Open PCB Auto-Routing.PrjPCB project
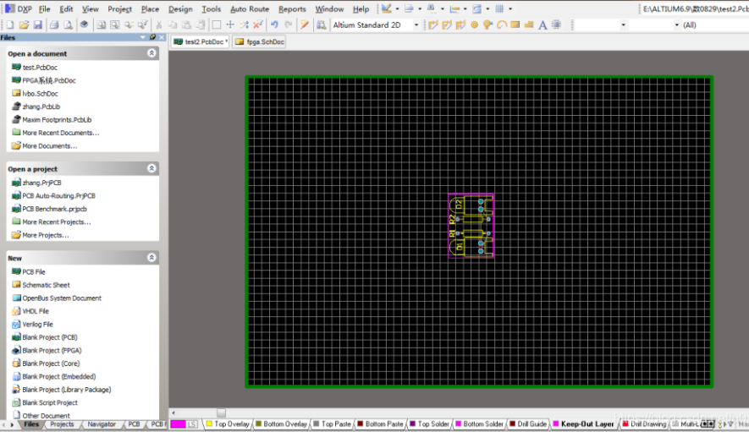Screen dimensions: 749x432 tap(53, 196)
